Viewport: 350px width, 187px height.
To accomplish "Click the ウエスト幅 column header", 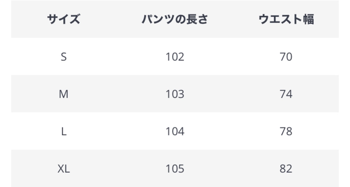I will click(x=286, y=19).
